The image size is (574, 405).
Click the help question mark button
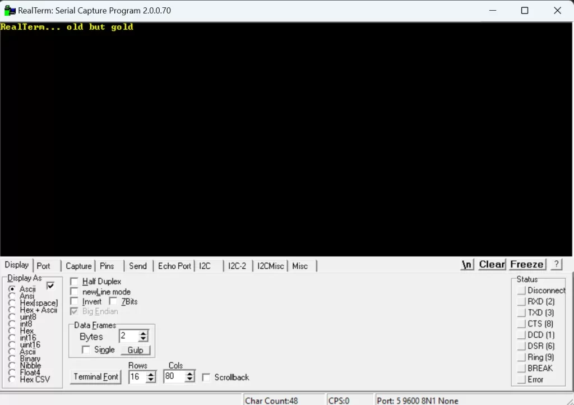pyautogui.click(x=557, y=264)
